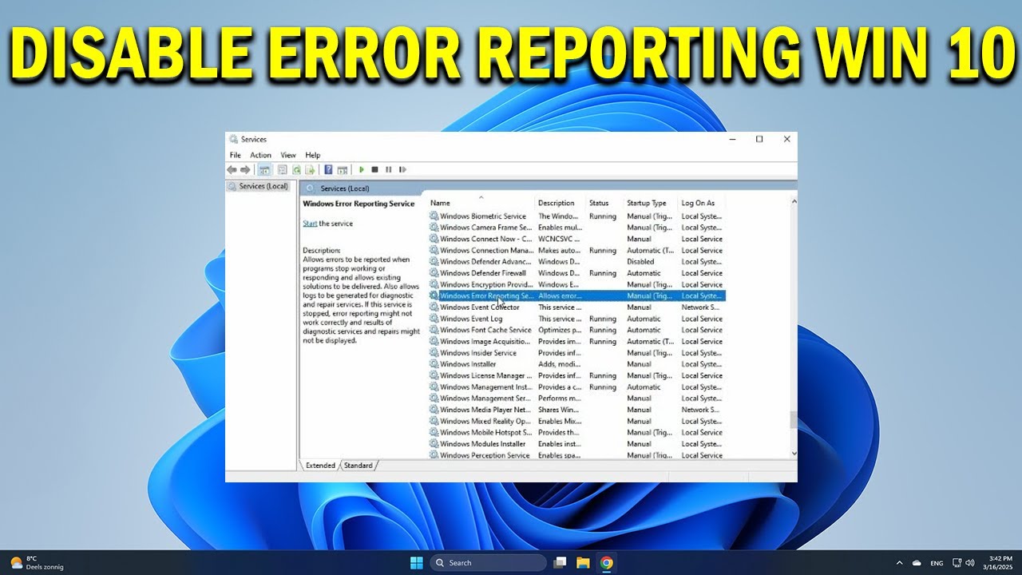Viewport: 1022px width, 575px height.
Task: Switch to the Standard tab
Action: click(358, 466)
